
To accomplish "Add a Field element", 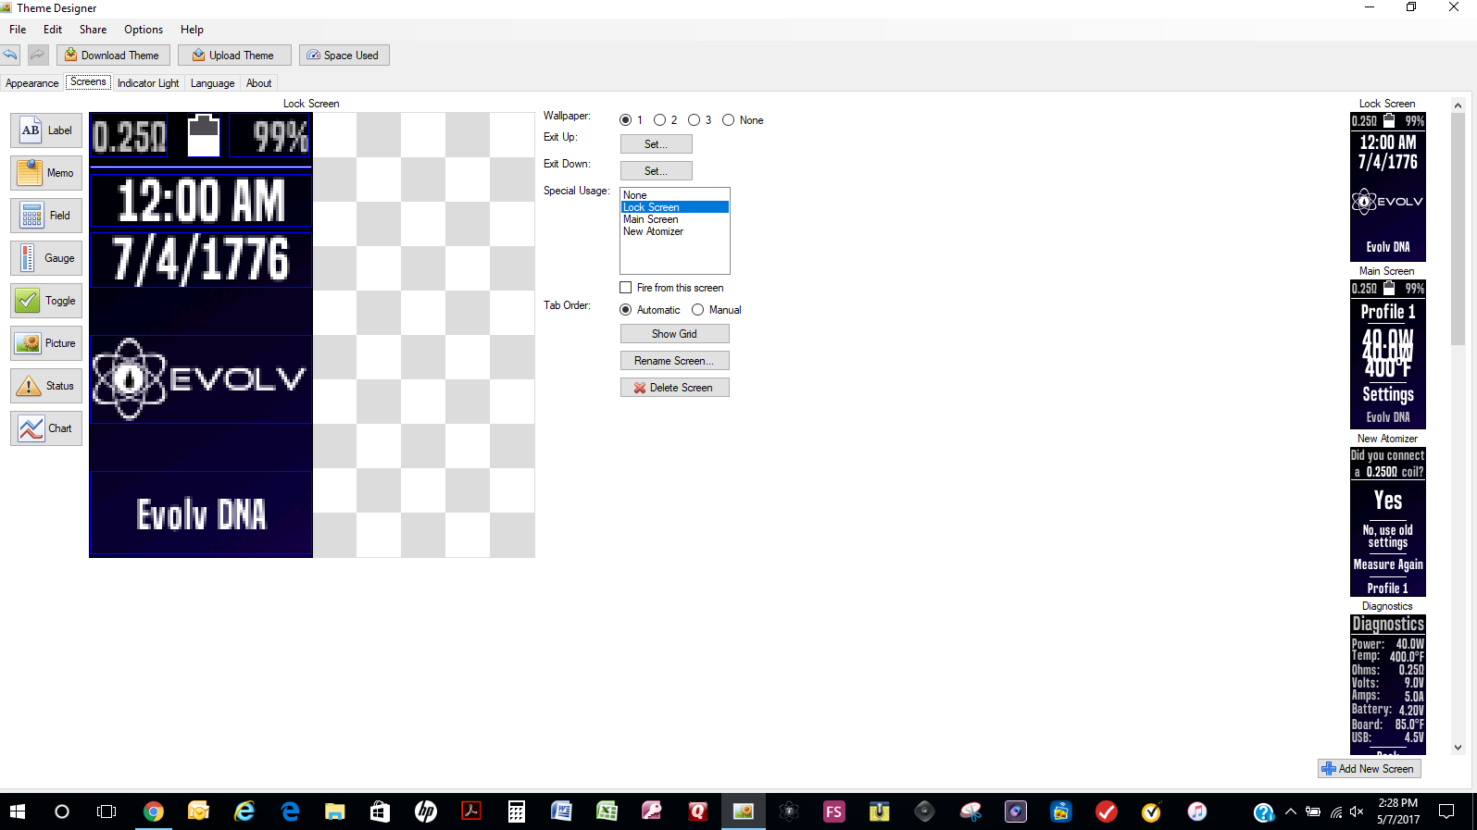I will [x=46, y=216].
